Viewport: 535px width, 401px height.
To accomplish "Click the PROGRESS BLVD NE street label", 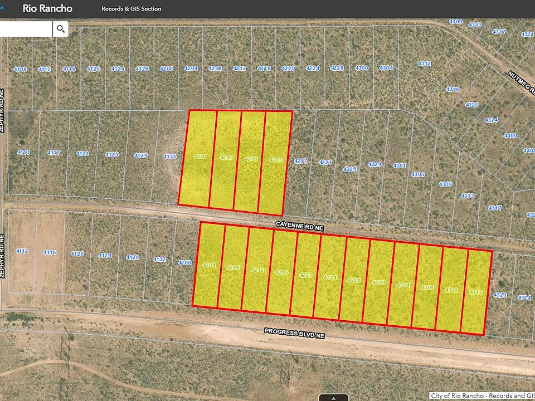I will [x=294, y=333].
